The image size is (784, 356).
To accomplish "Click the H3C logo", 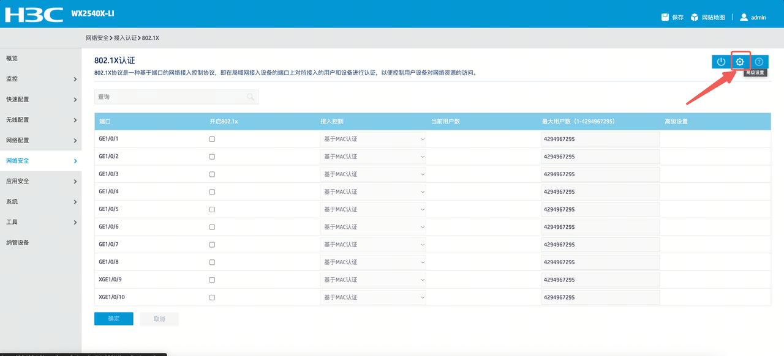I will click(x=34, y=13).
